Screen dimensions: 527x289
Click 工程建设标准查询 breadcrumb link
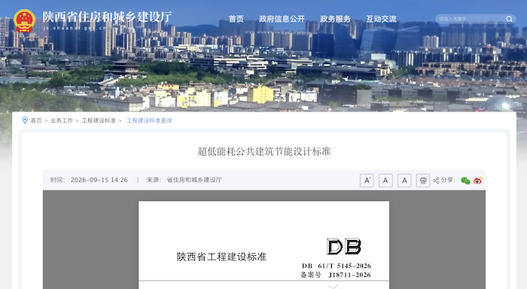point(149,120)
